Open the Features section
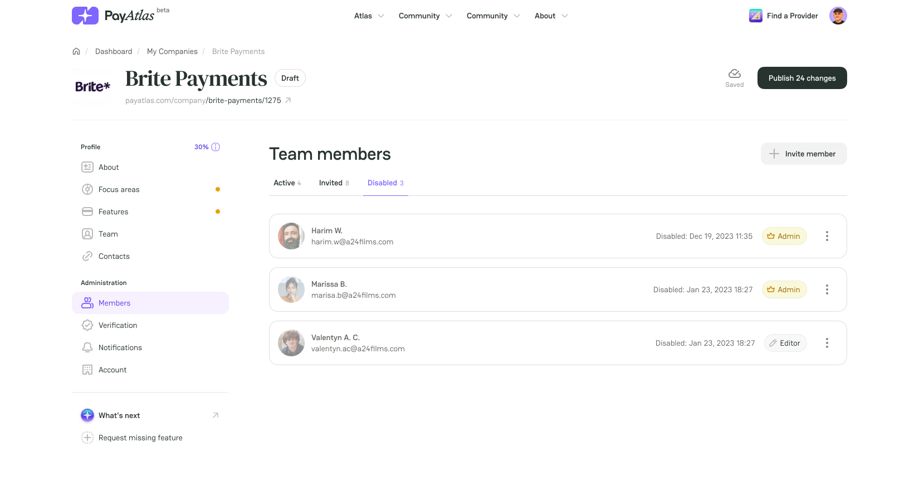Viewport: 919px width, 501px height. tap(150, 212)
